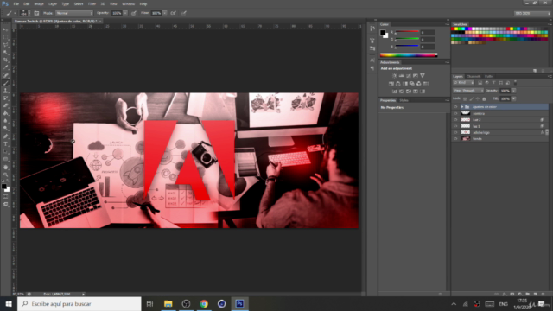Screen dimensions: 553x311
Task: Add a Vibrance adjustment
Action: (423, 76)
